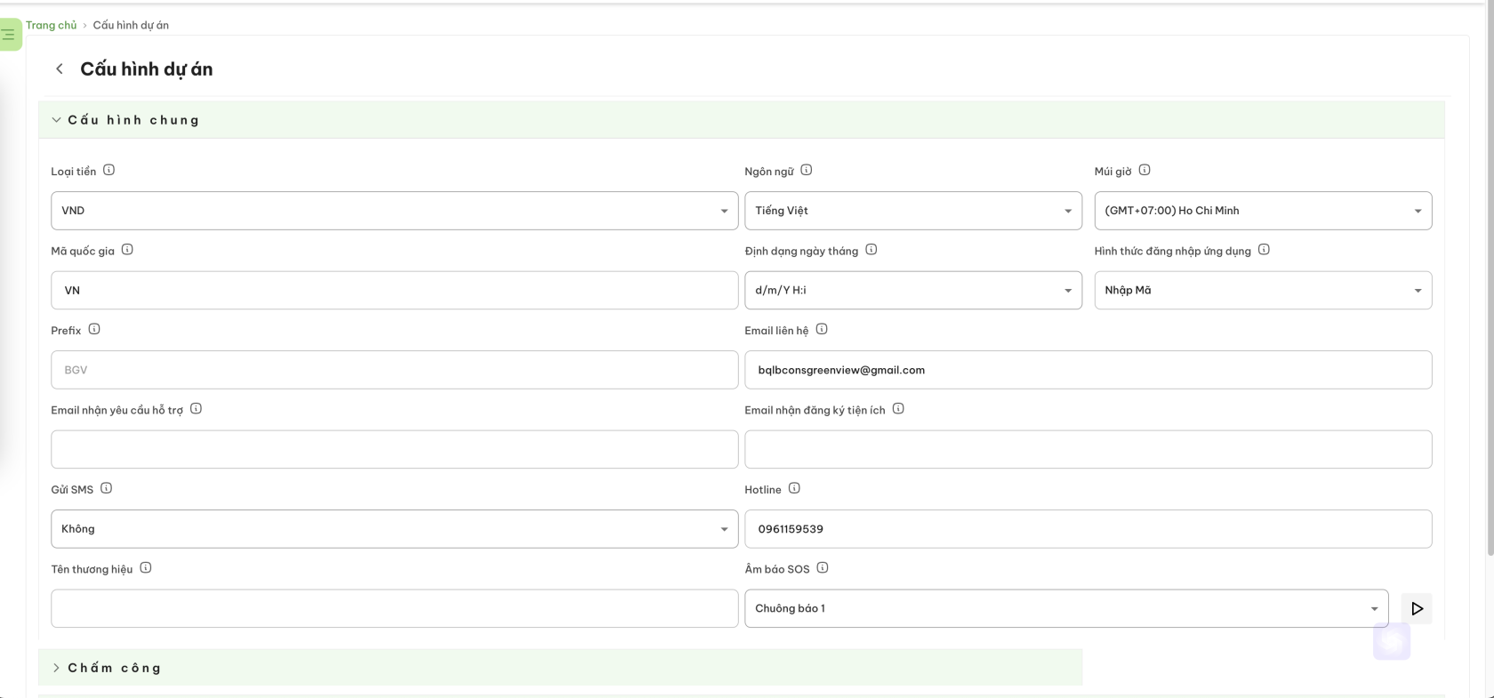The image size is (1494, 698).
Task: Click info icon next to Email nhận đăng ký tiện ích
Action: coord(898,409)
